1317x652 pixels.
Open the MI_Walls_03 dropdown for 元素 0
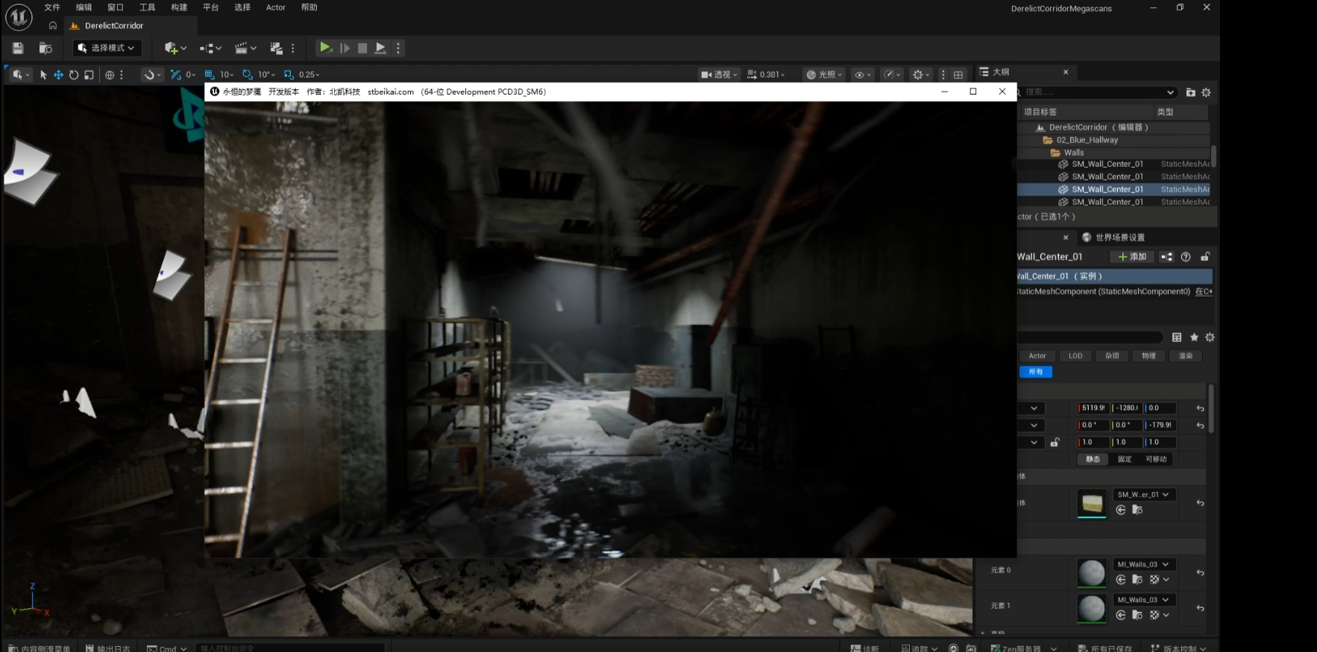point(1144,565)
